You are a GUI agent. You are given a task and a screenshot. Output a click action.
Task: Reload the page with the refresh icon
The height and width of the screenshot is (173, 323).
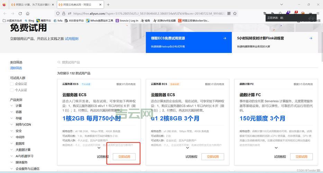[20, 13]
